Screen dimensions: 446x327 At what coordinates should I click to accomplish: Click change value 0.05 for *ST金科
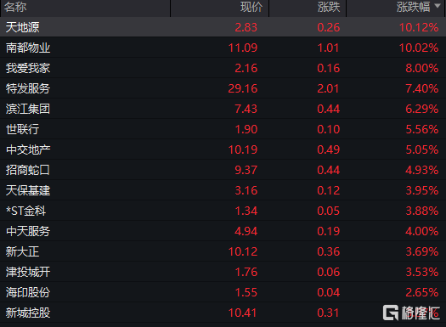(x=329, y=211)
